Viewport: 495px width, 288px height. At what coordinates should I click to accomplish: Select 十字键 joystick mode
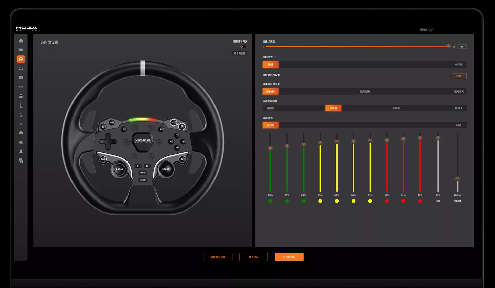click(459, 64)
